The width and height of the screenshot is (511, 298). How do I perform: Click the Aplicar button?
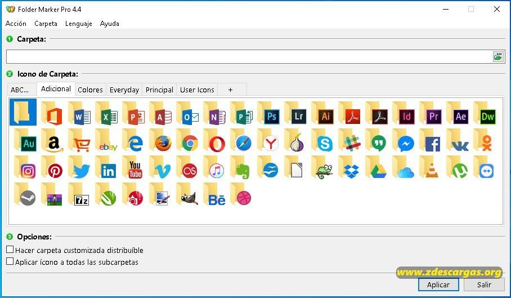pos(438,284)
